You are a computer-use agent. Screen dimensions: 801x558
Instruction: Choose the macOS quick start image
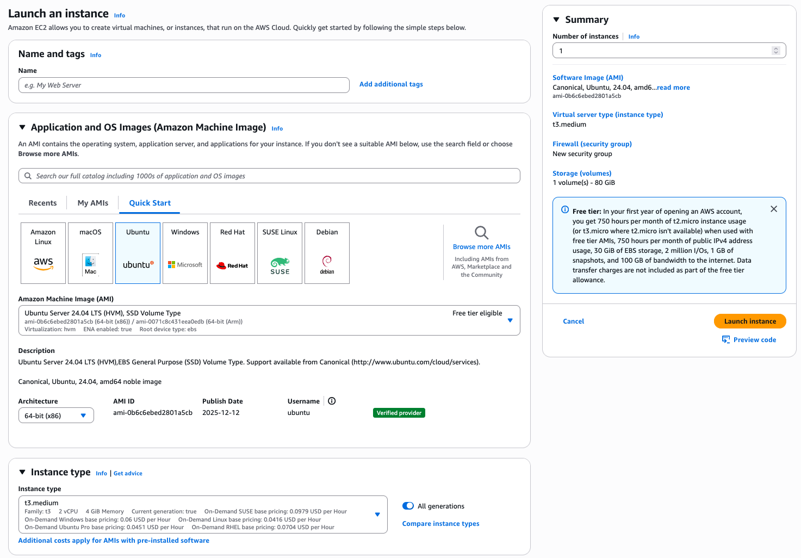tap(90, 253)
